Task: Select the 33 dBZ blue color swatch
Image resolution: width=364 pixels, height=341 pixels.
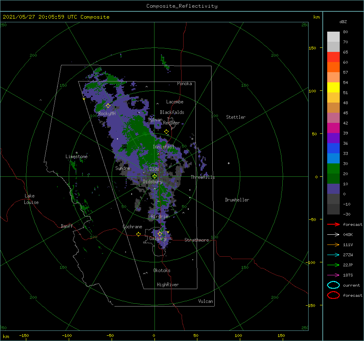Action: (333, 158)
